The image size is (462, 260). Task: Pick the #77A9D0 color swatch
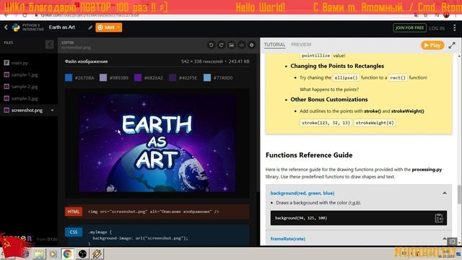pos(207,77)
